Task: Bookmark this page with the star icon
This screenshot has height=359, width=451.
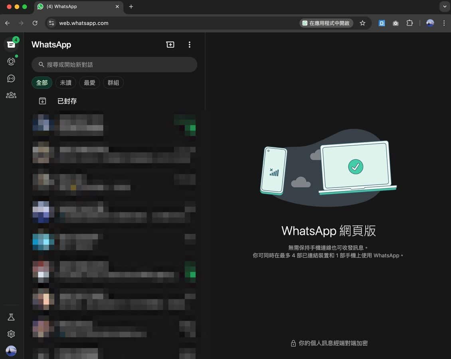Action: pos(362,23)
